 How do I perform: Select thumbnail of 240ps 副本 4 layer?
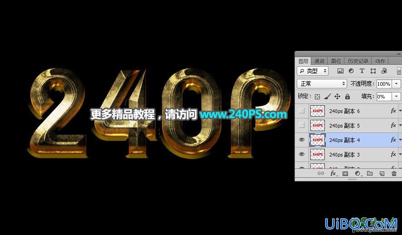318,140
